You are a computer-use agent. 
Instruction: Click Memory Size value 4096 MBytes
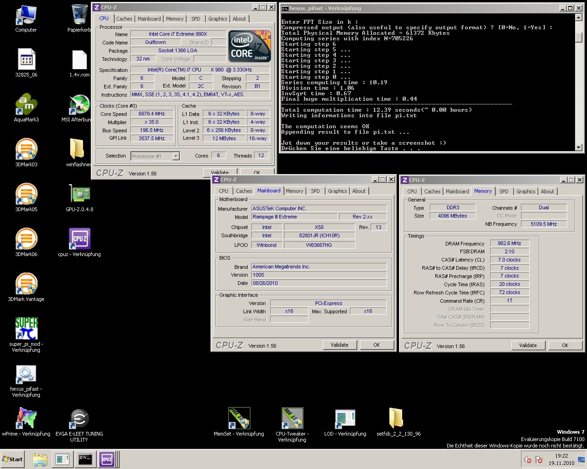click(453, 216)
